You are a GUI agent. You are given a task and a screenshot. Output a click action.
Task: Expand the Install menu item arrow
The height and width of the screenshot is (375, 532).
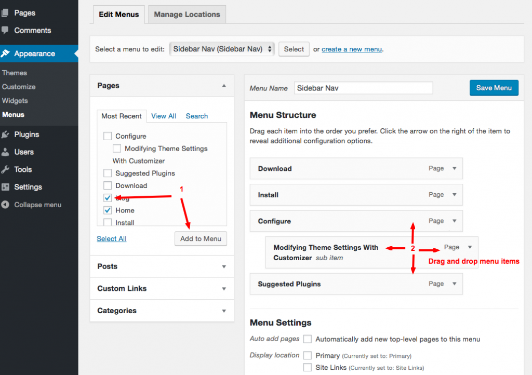click(x=454, y=195)
